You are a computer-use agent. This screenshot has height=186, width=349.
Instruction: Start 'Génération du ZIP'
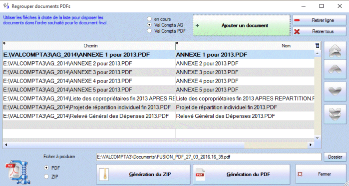(143, 175)
